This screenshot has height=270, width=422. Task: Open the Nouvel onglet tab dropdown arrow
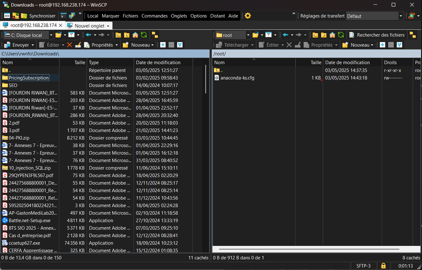tap(108, 26)
